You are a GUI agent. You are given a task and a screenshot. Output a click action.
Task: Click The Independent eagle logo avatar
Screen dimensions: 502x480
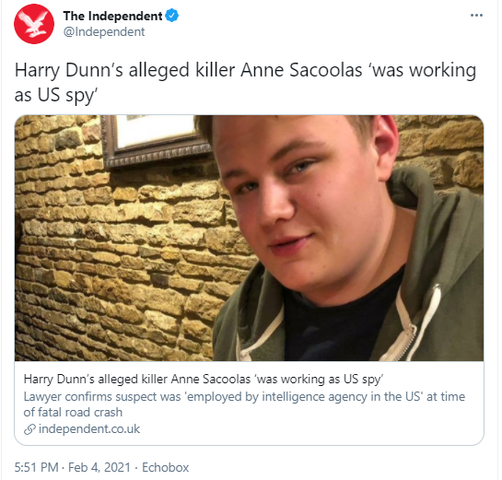pos(34,24)
